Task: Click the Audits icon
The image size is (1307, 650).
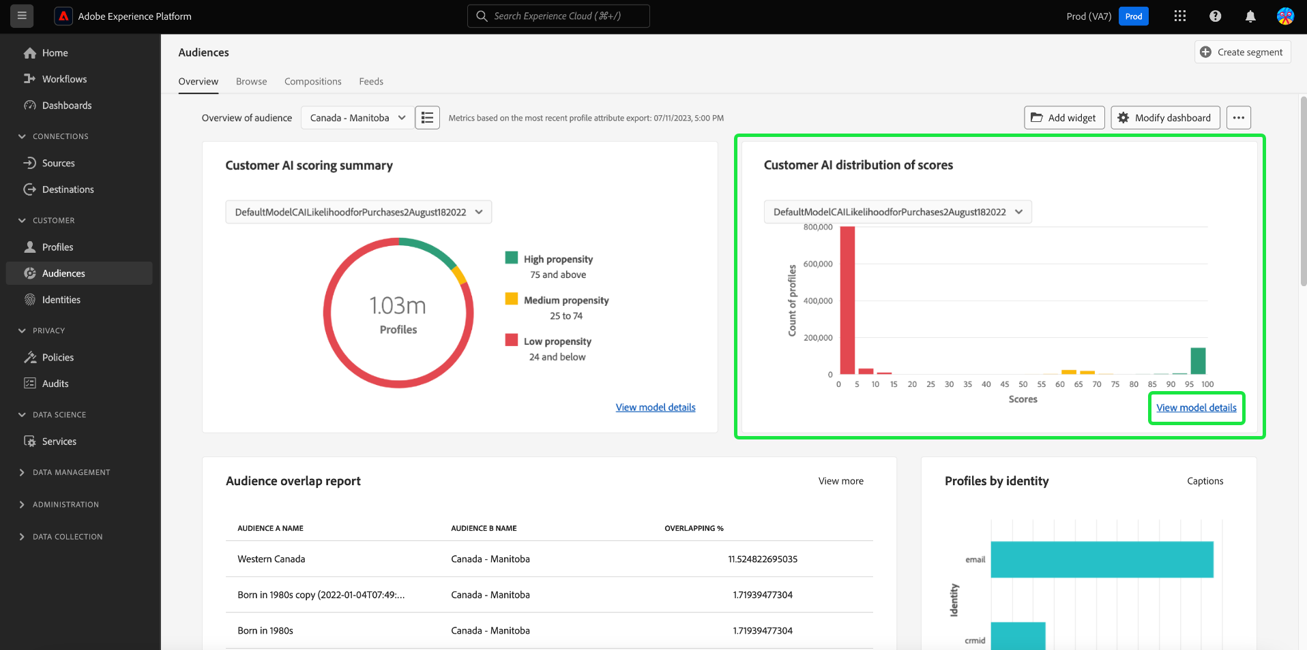Action: tap(30, 384)
